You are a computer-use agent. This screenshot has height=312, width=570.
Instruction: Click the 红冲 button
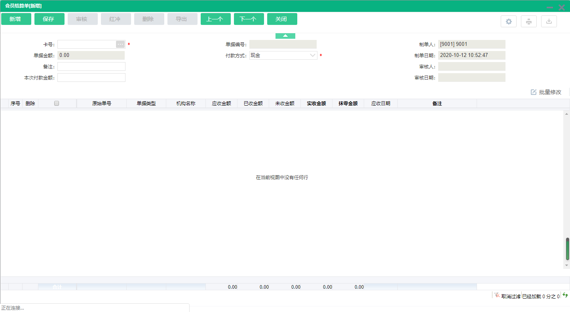(x=116, y=19)
